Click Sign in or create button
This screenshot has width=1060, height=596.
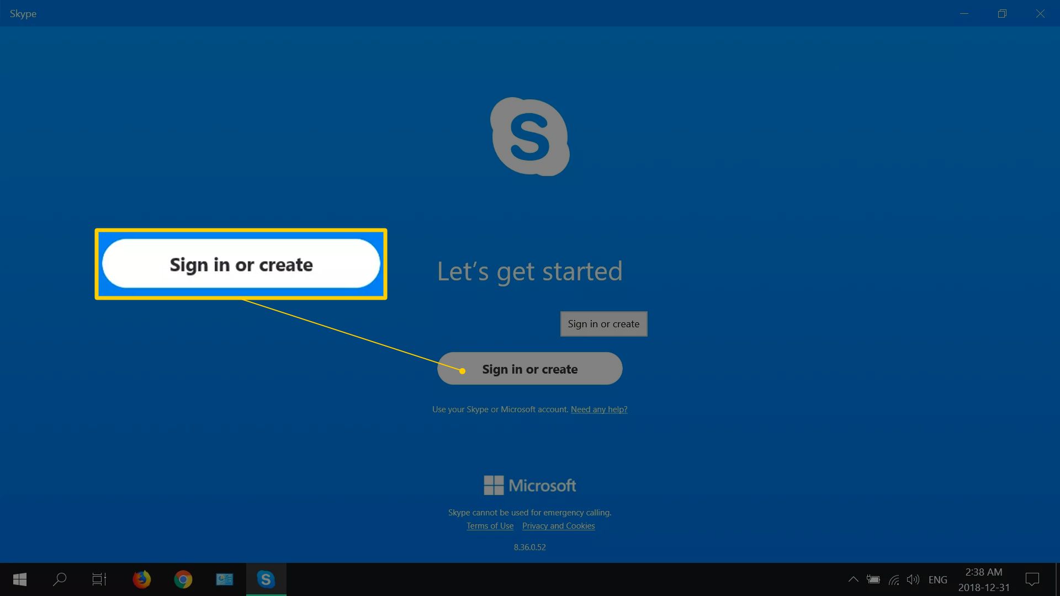(x=530, y=368)
